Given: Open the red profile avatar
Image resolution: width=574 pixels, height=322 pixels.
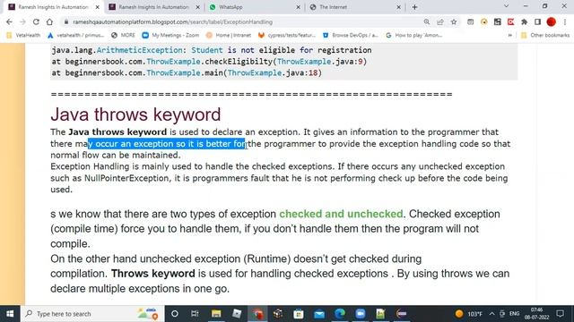Looking at the screenshot, I should click(x=552, y=21).
